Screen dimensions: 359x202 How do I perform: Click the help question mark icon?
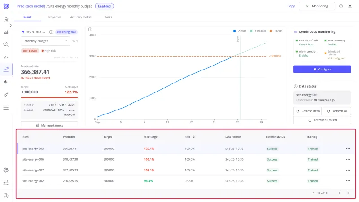tap(341, 6)
